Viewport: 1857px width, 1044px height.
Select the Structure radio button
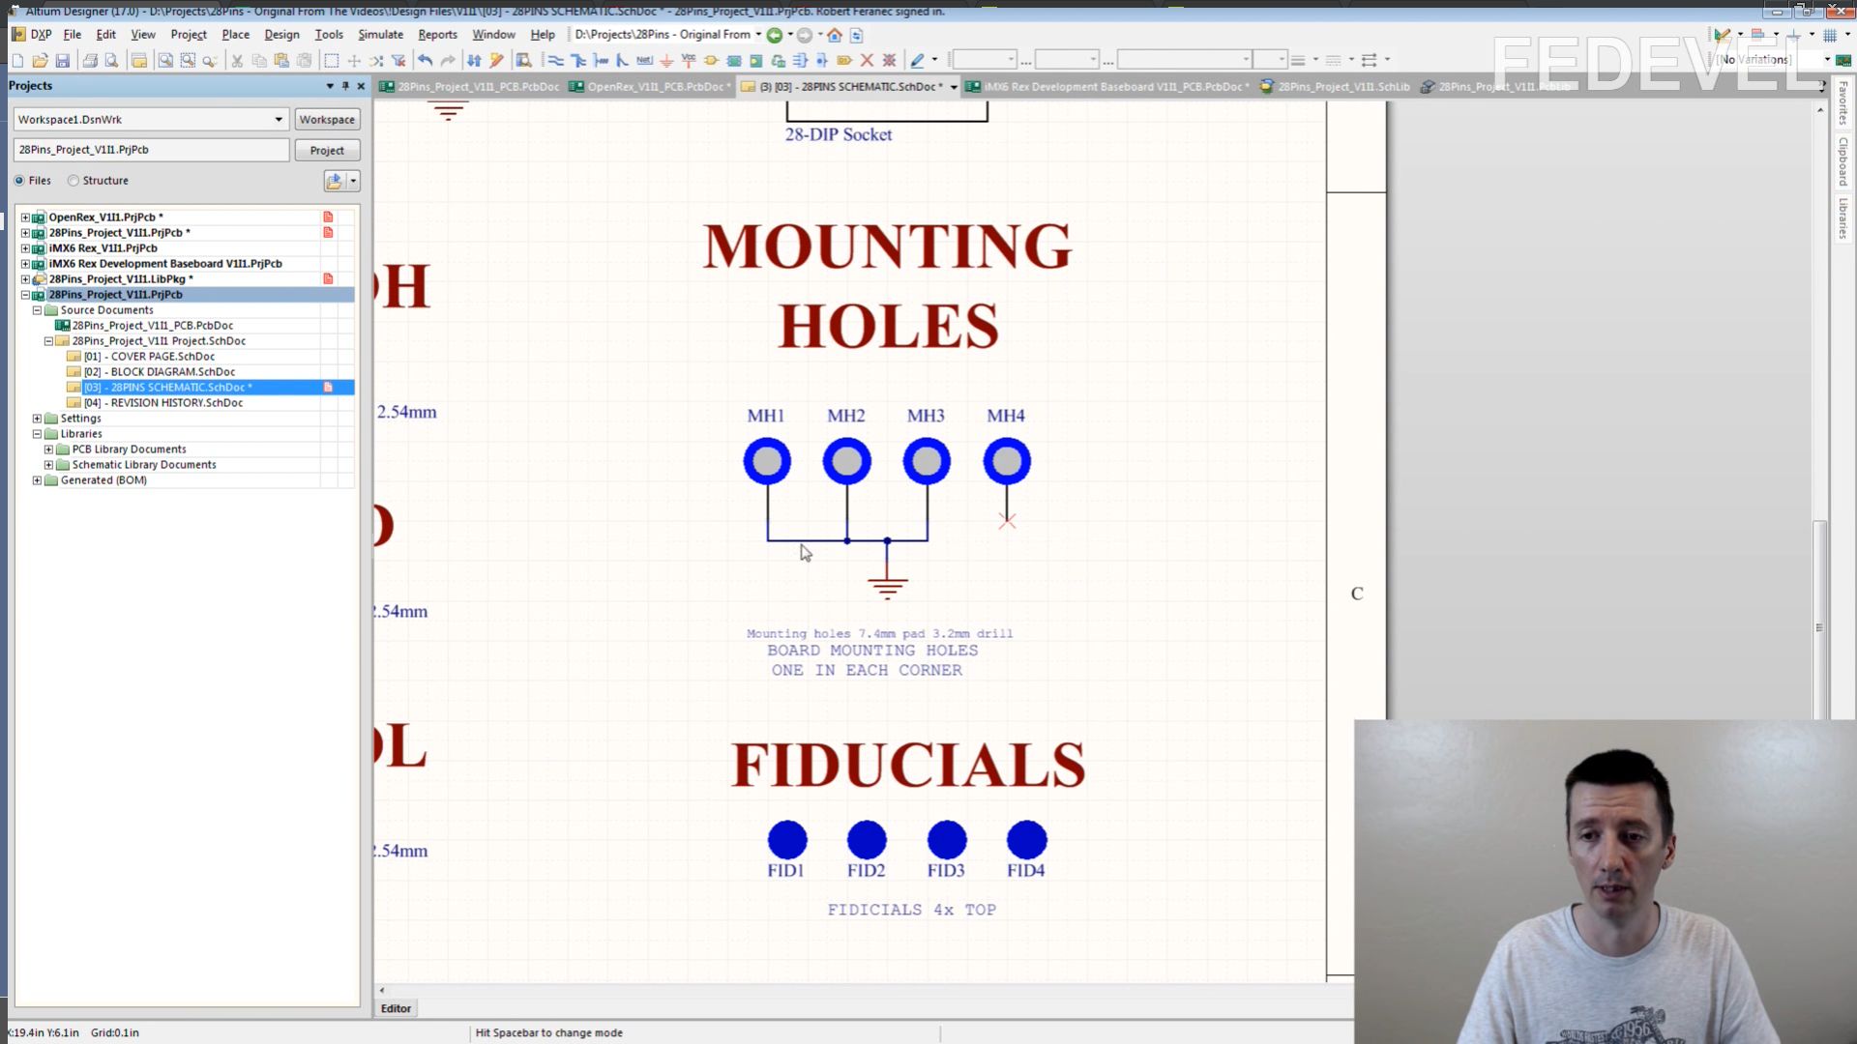coord(74,181)
